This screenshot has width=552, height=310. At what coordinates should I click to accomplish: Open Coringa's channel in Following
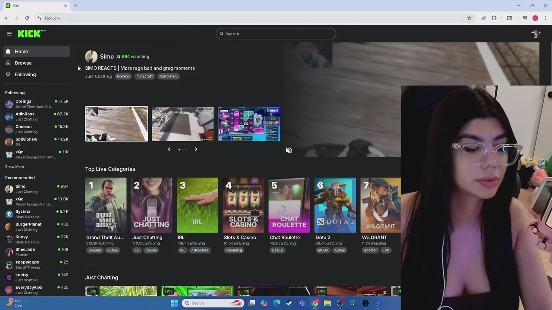[37, 104]
